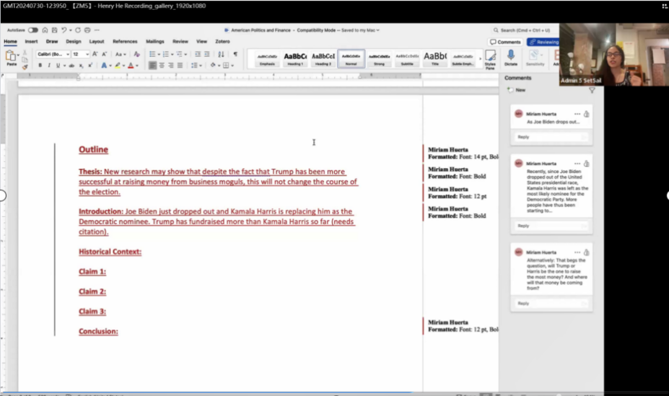Toggle subscript formatting
Image resolution: width=669 pixels, height=396 pixels.
click(x=81, y=65)
